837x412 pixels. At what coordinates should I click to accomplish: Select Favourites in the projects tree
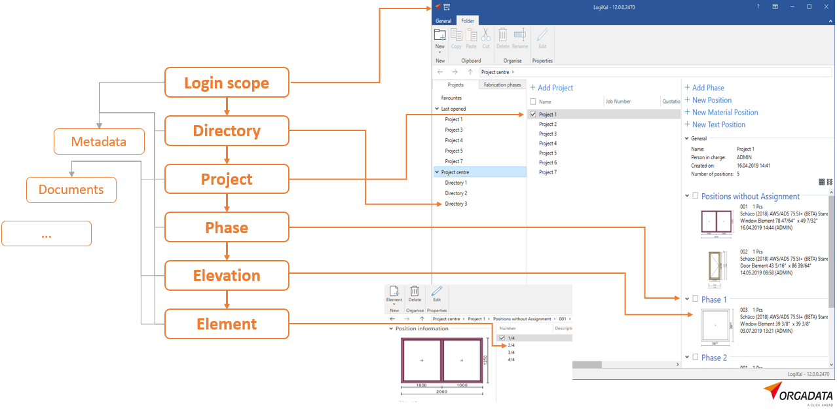pos(451,98)
